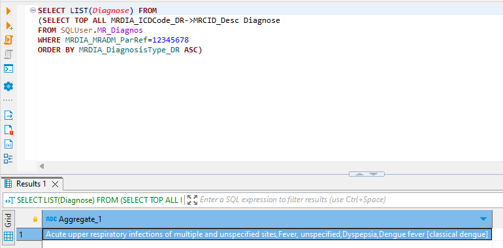Switch to the Results 1 tab

click(x=31, y=184)
